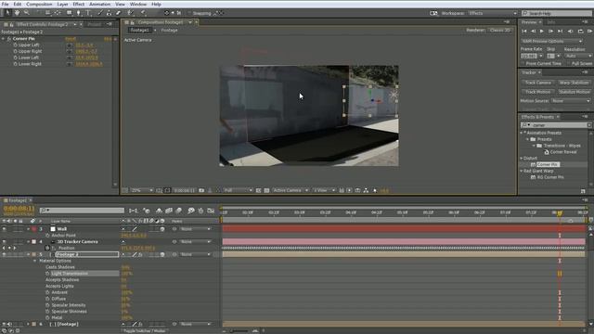Open the Animation menu

point(99,4)
